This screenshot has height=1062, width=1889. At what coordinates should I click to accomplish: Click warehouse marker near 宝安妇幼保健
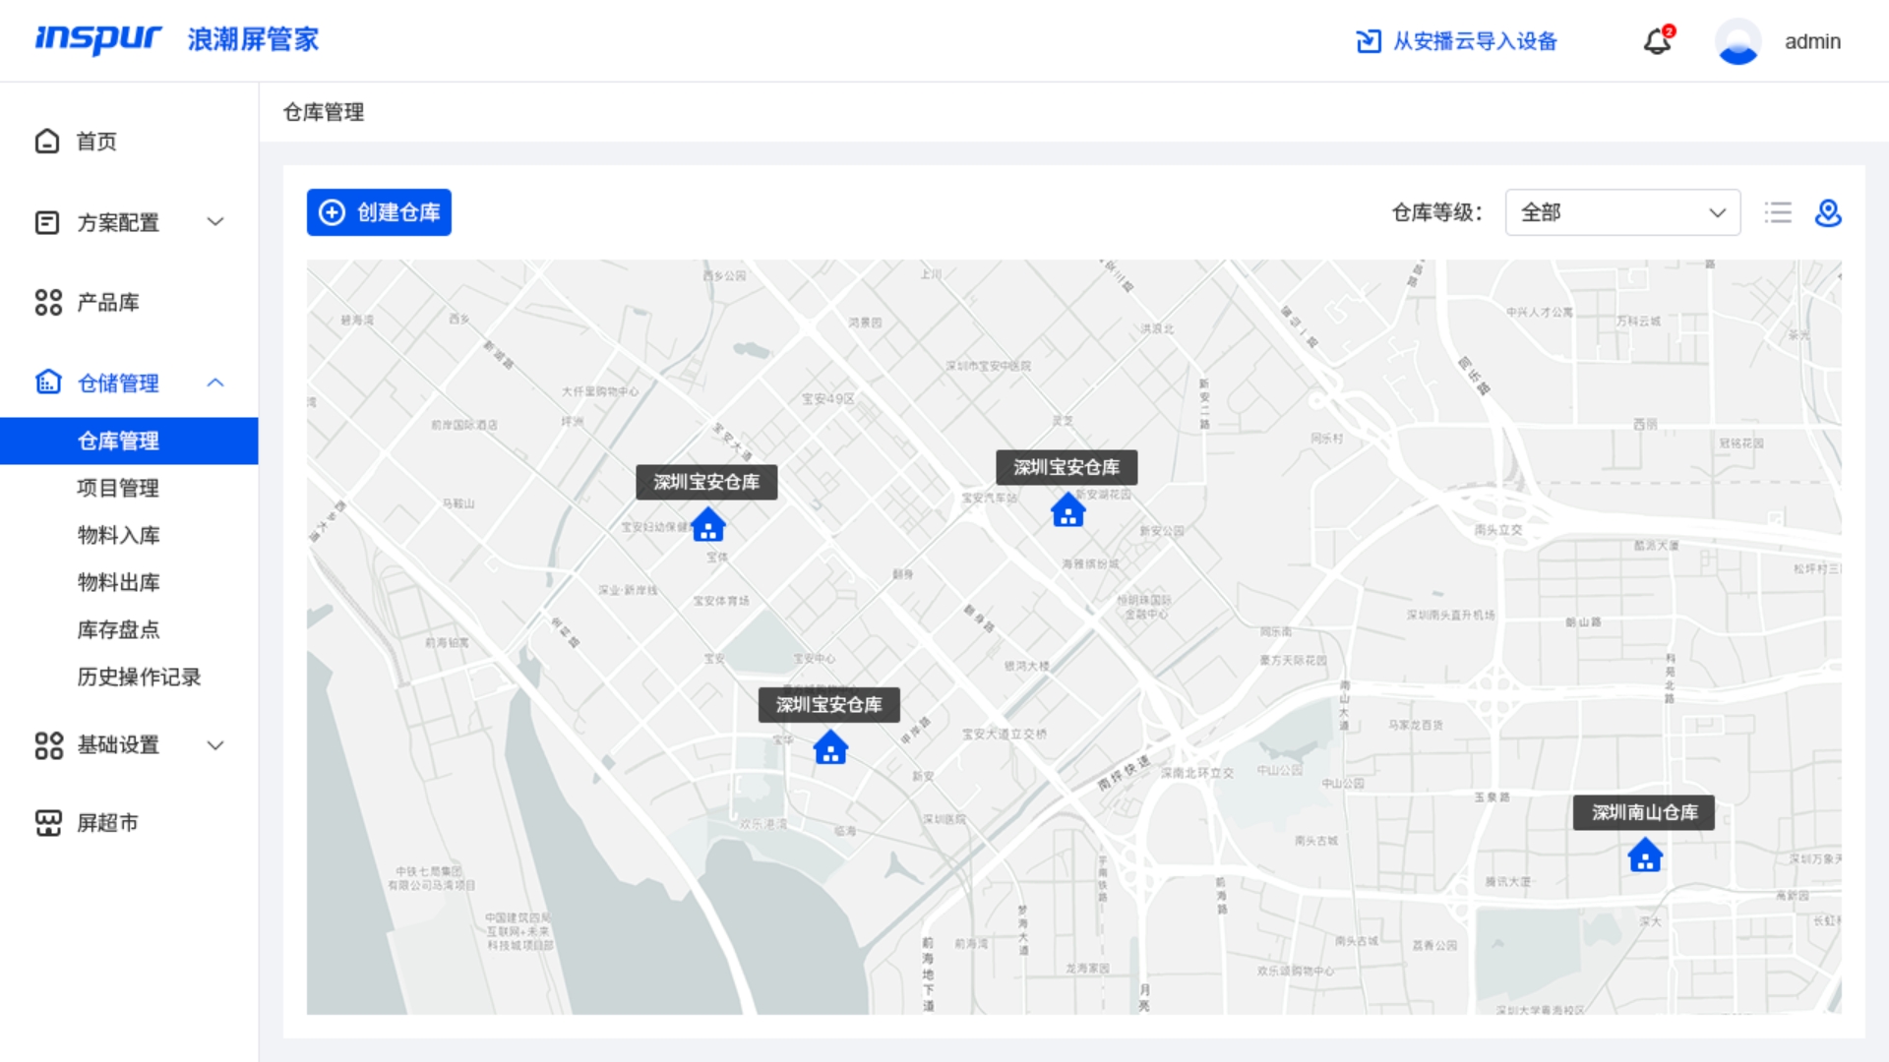click(707, 524)
